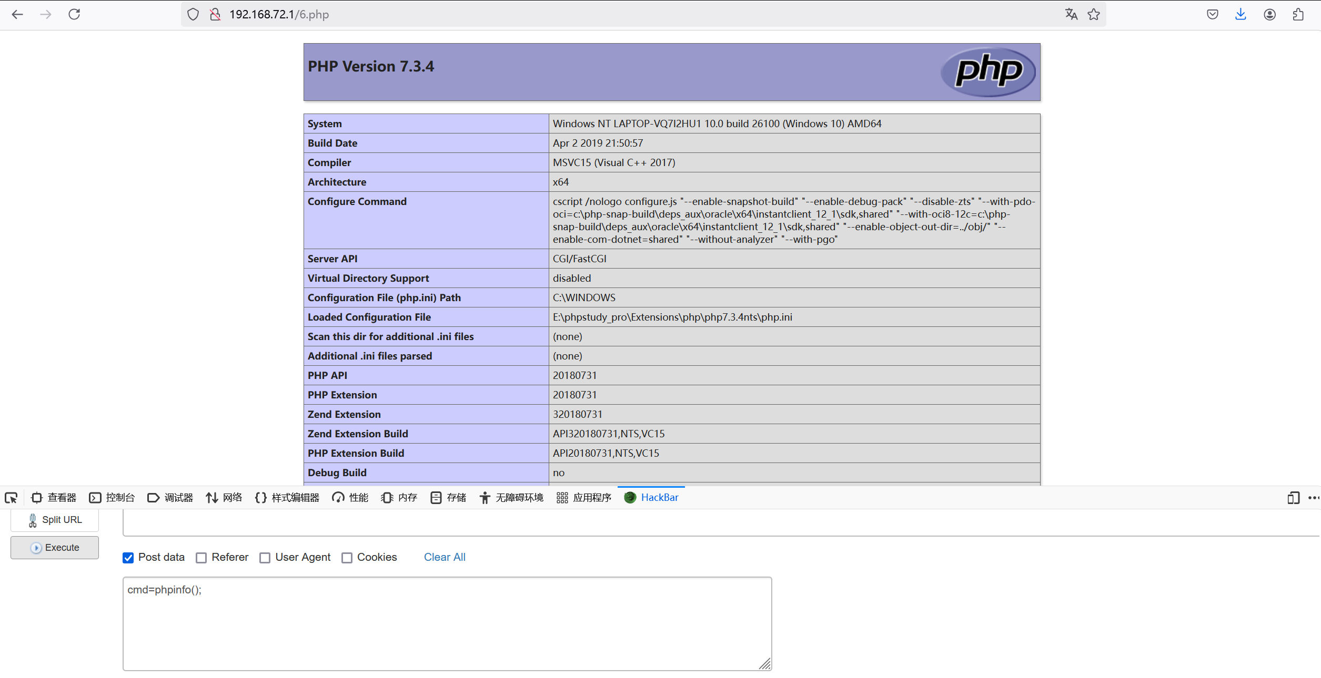Click the System value Windows NT LAPTOP-VQ7I2HU1

click(717, 124)
